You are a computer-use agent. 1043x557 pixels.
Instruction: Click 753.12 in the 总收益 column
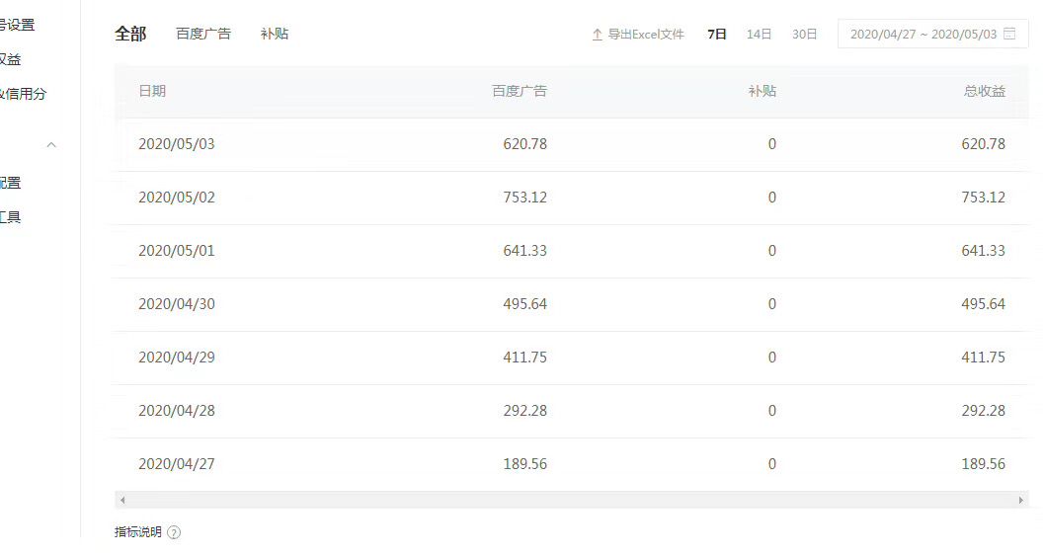tap(983, 198)
